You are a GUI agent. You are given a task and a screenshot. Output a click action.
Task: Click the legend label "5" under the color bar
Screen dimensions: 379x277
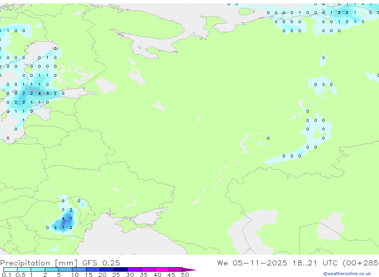[59, 275]
